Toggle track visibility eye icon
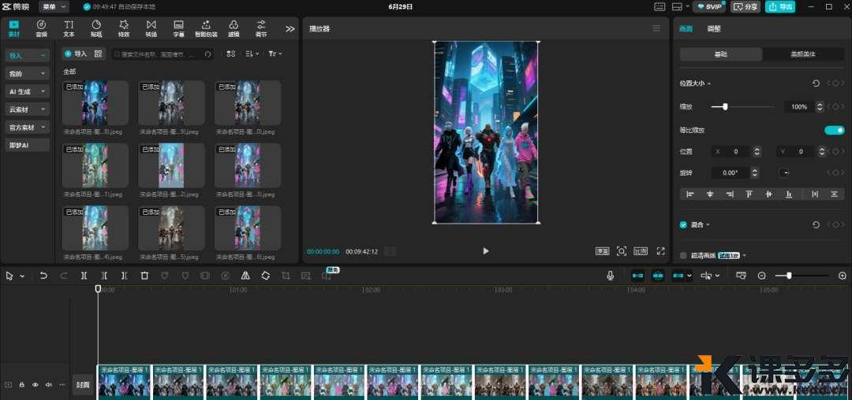852x400 pixels. tap(35, 385)
